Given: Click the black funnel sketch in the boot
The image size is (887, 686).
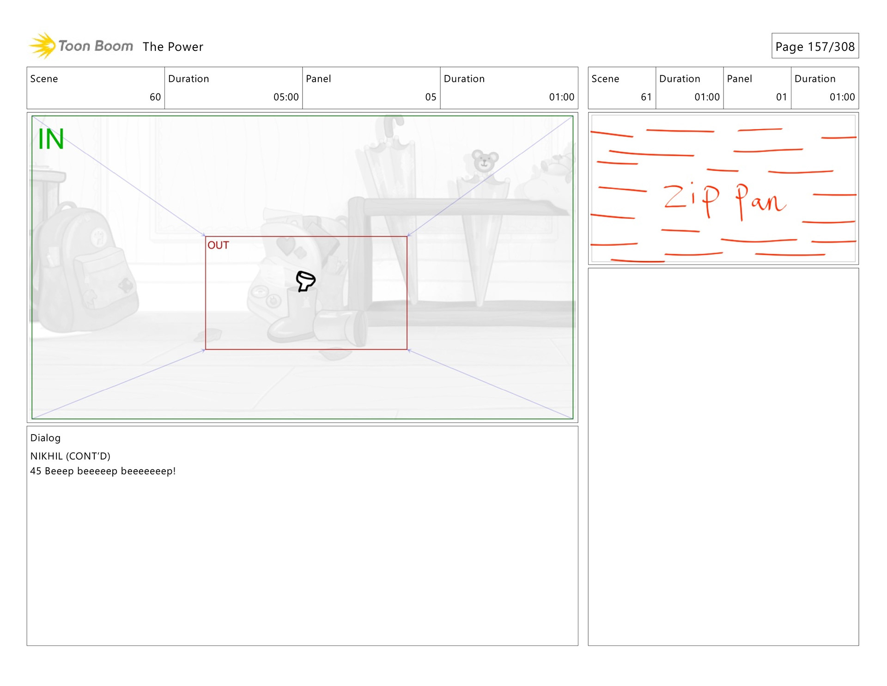Looking at the screenshot, I should click(x=305, y=281).
